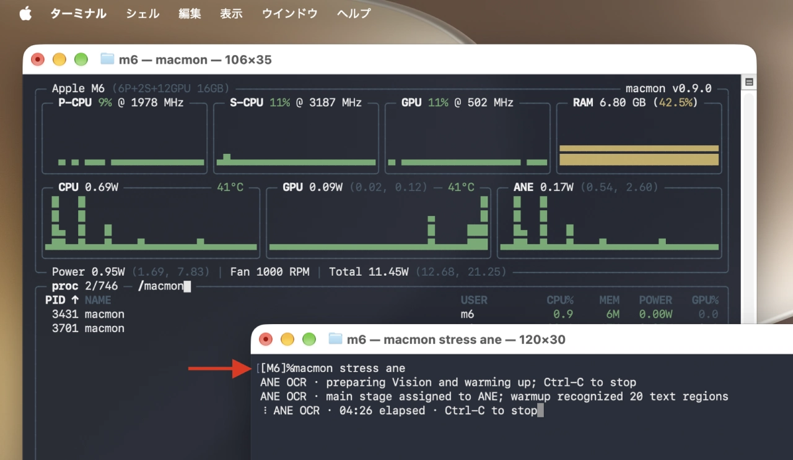793x460 pixels.
Task: Open the ターミナル menu
Action: [x=79, y=14]
